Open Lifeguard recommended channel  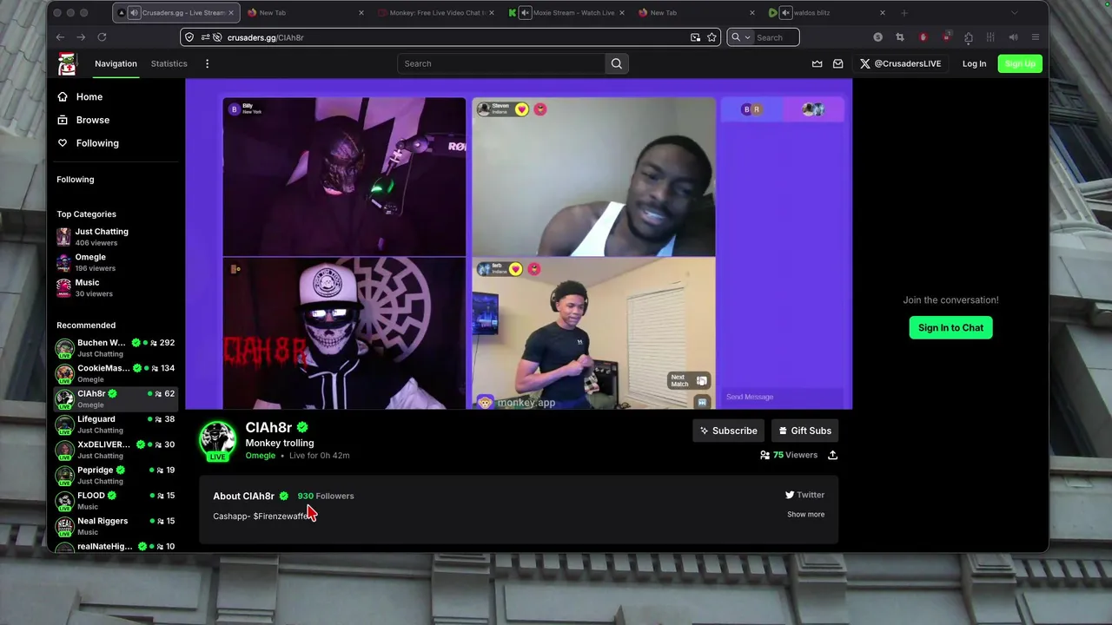click(x=116, y=424)
